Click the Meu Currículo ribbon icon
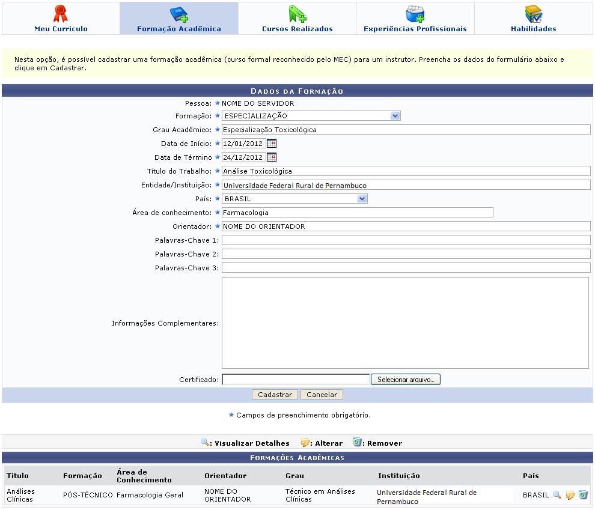The height and width of the screenshot is (510, 595). pyautogui.click(x=61, y=13)
